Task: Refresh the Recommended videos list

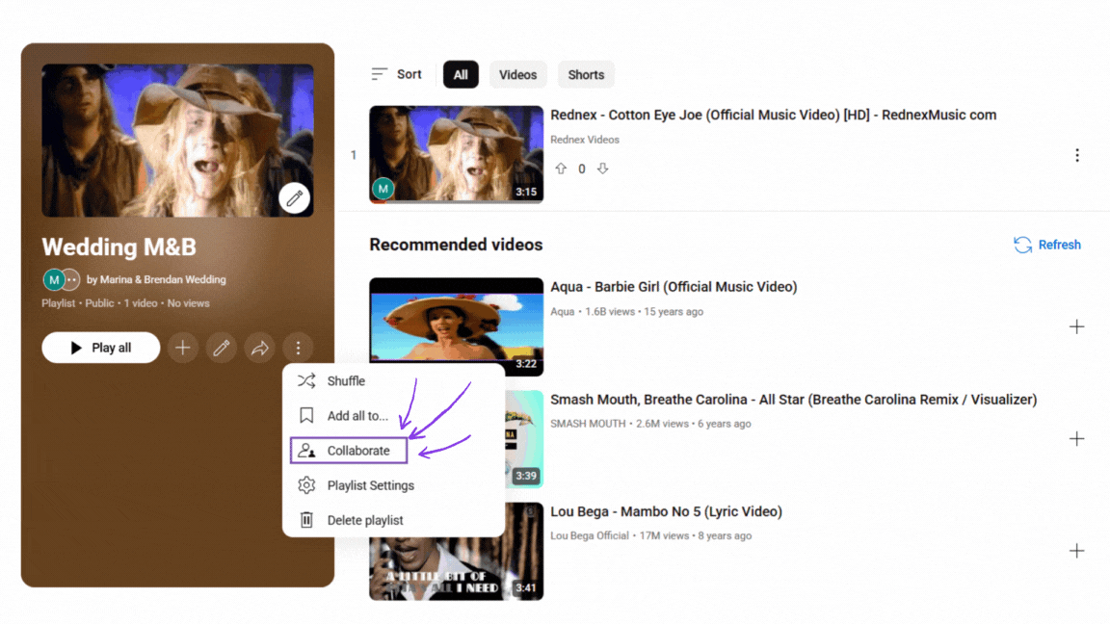Action: 1046,245
